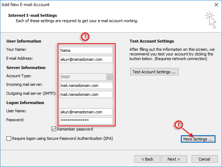The width and height of the screenshot is (222, 167).
Task: Click the Remember password label text
Action: point(75,129)
